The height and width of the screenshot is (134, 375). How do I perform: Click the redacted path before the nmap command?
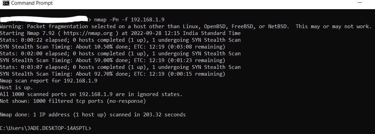click(44, 20)
